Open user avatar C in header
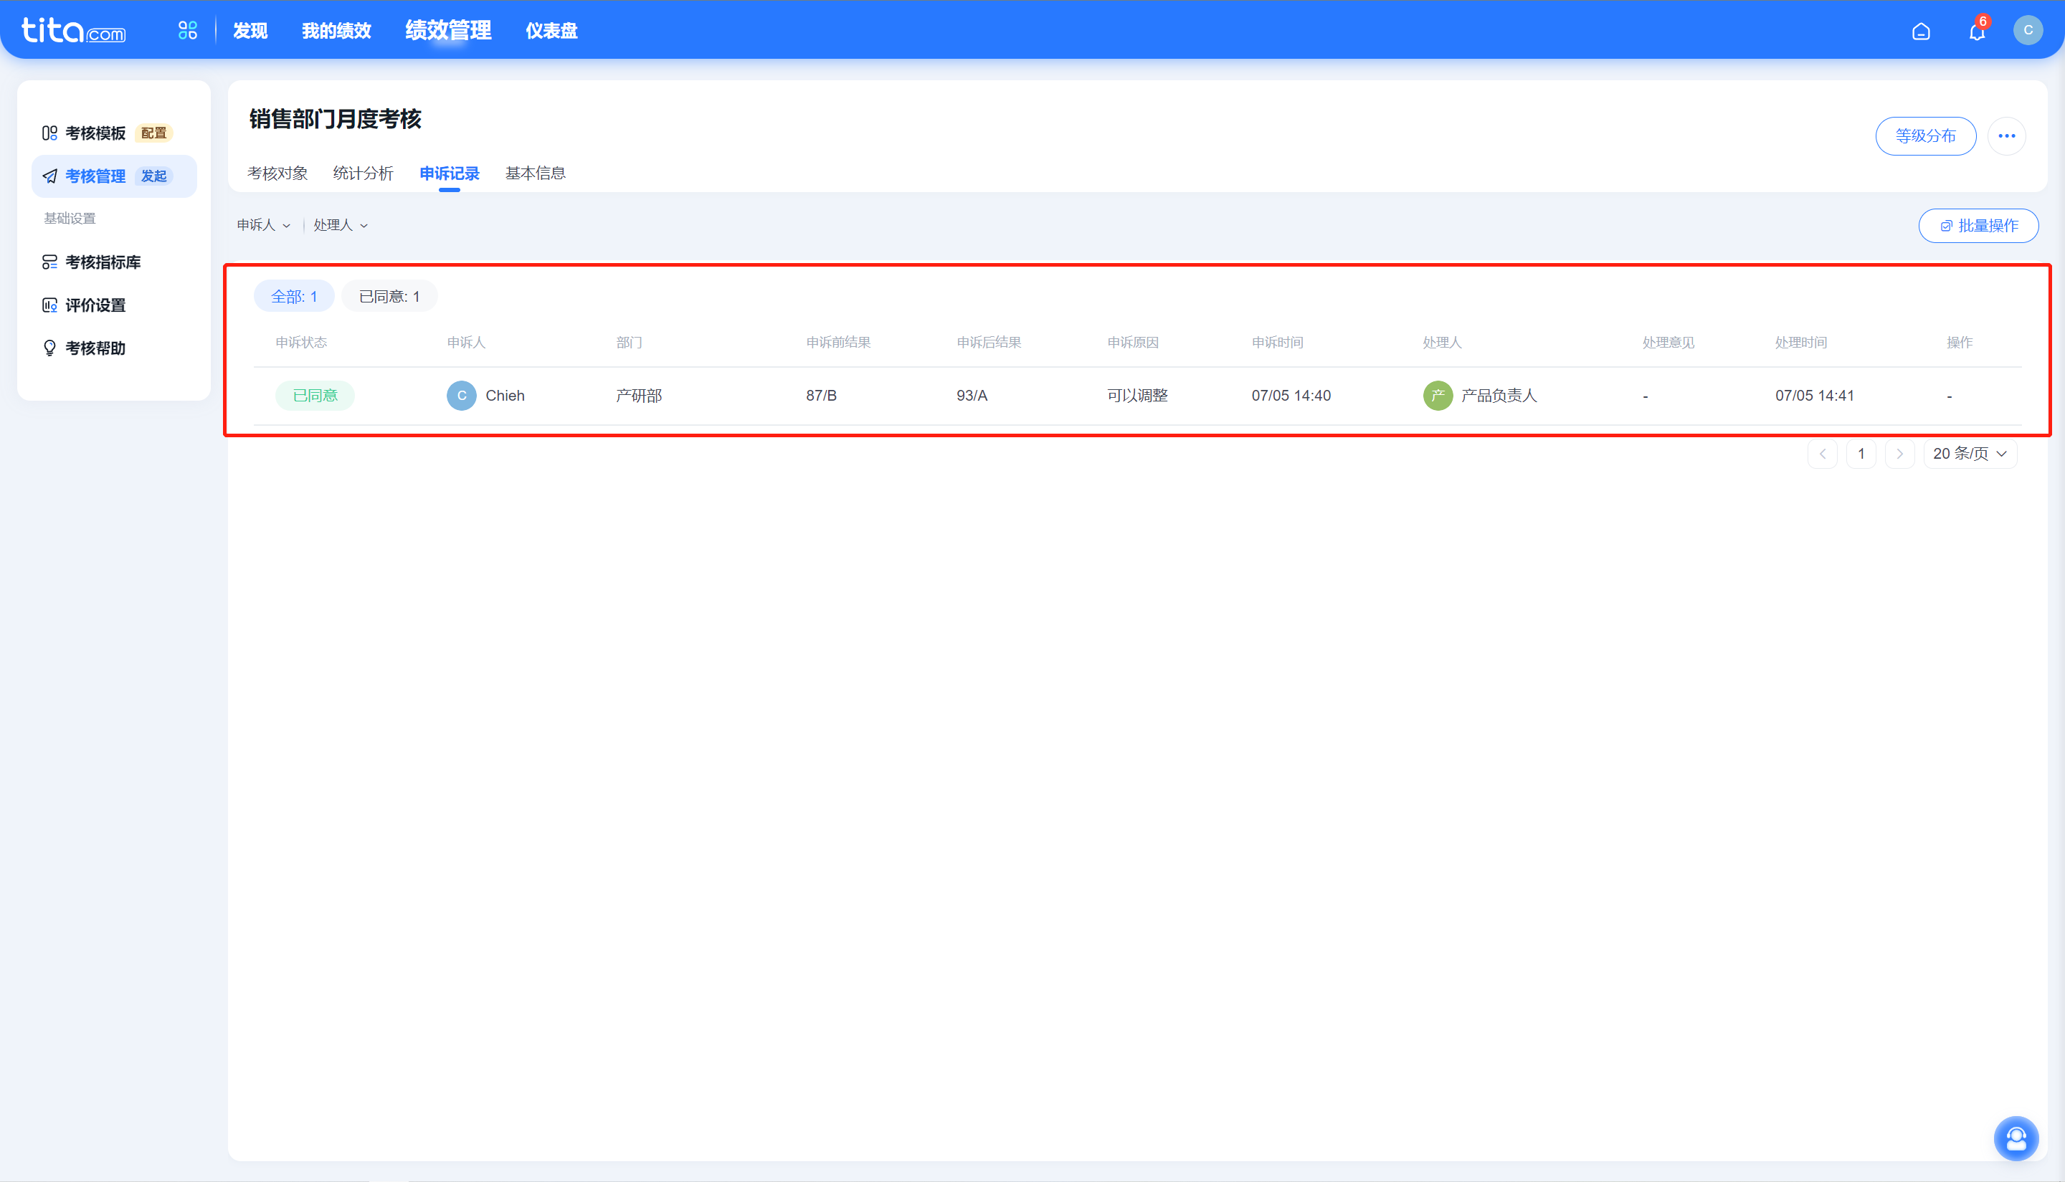2065x1182 pixels. (2028, 31)
